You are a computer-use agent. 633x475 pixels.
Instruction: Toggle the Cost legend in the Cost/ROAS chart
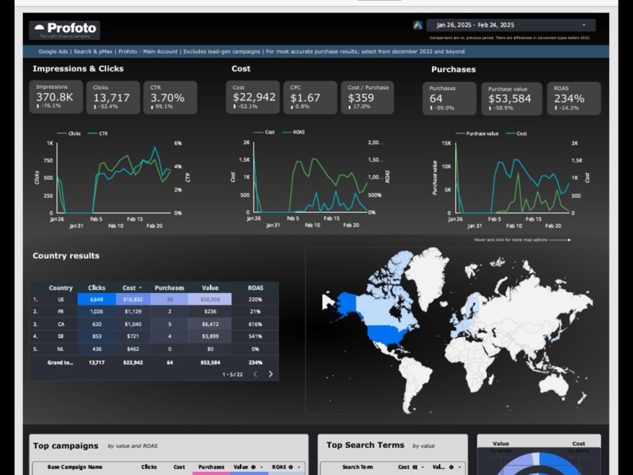(265, 132)
